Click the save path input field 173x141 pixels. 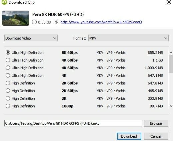73,123
